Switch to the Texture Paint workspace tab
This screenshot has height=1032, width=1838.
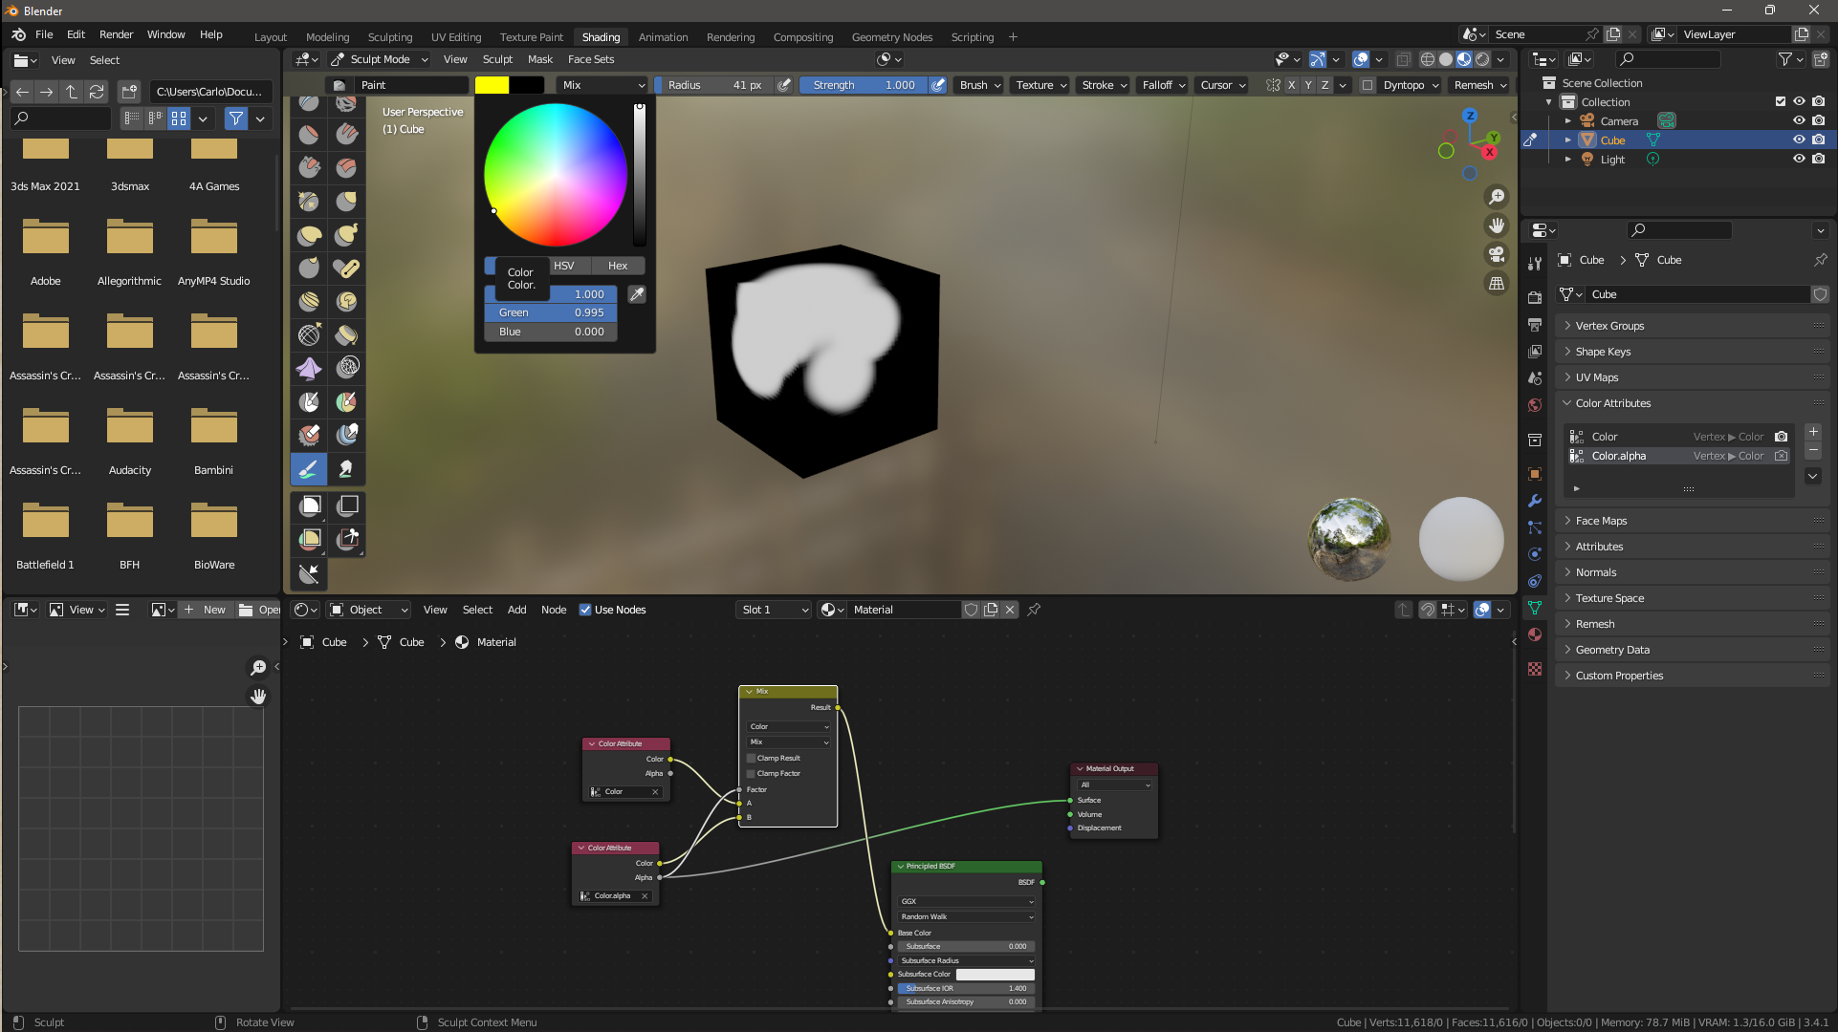coord(531,37)
